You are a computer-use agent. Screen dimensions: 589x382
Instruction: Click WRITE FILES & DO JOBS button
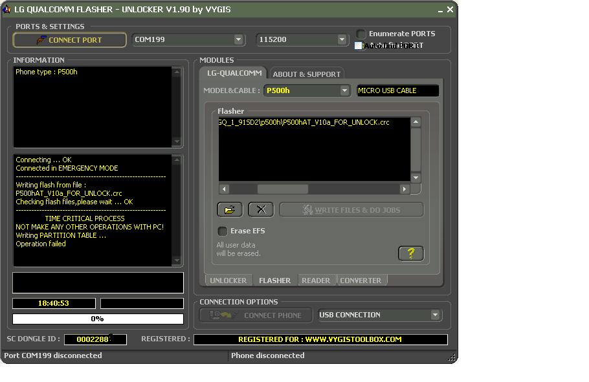tap(351, 210)
